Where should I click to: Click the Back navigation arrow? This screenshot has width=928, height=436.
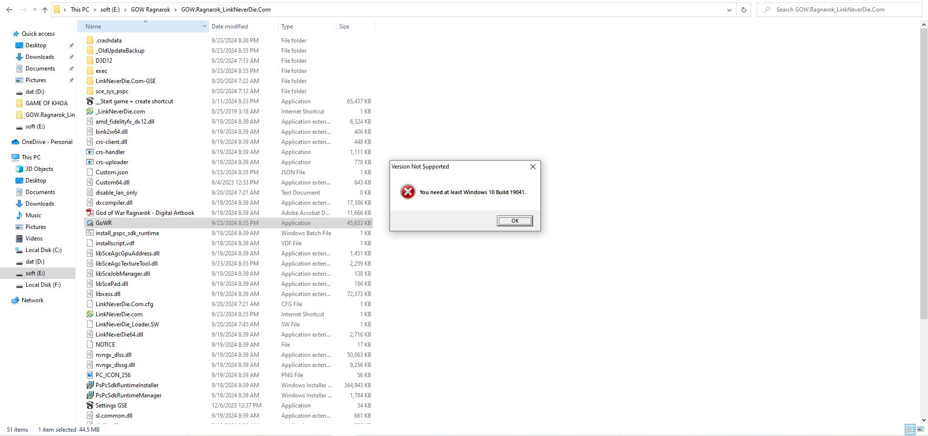[9, 10]
